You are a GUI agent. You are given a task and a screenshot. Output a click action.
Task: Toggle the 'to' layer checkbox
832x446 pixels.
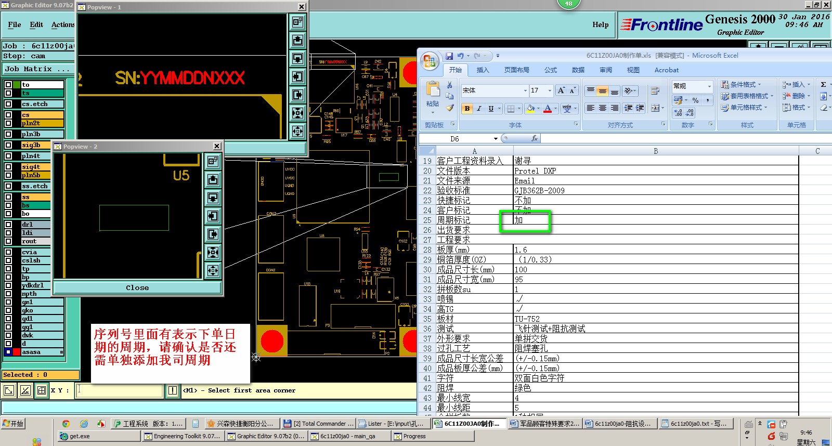pyautogui.click(x=8, y=85)
